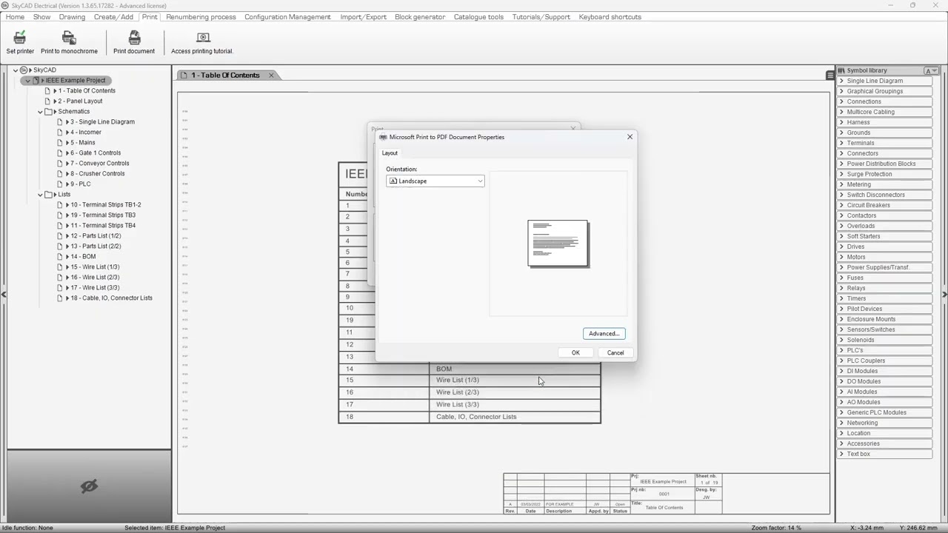
Task: Open the Tutorials/Support menu
Action: [541, 16]
